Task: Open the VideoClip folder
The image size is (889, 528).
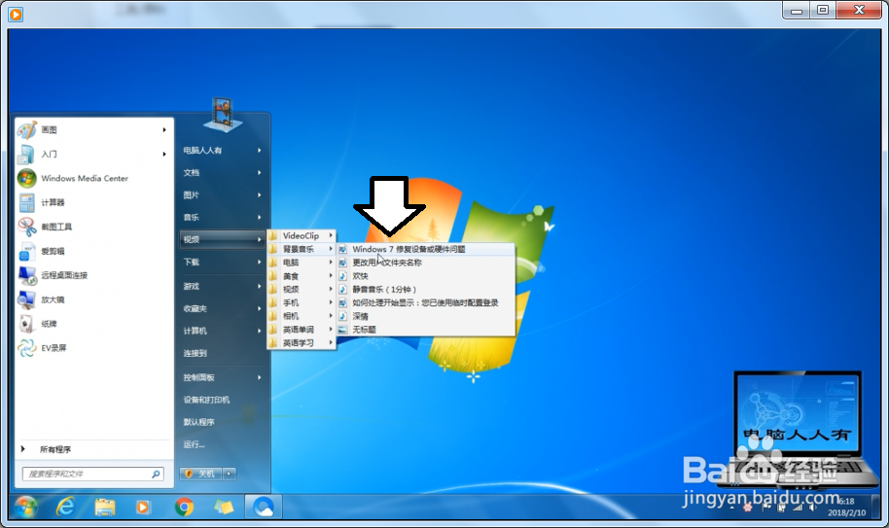Action: (x=302, y=235)
